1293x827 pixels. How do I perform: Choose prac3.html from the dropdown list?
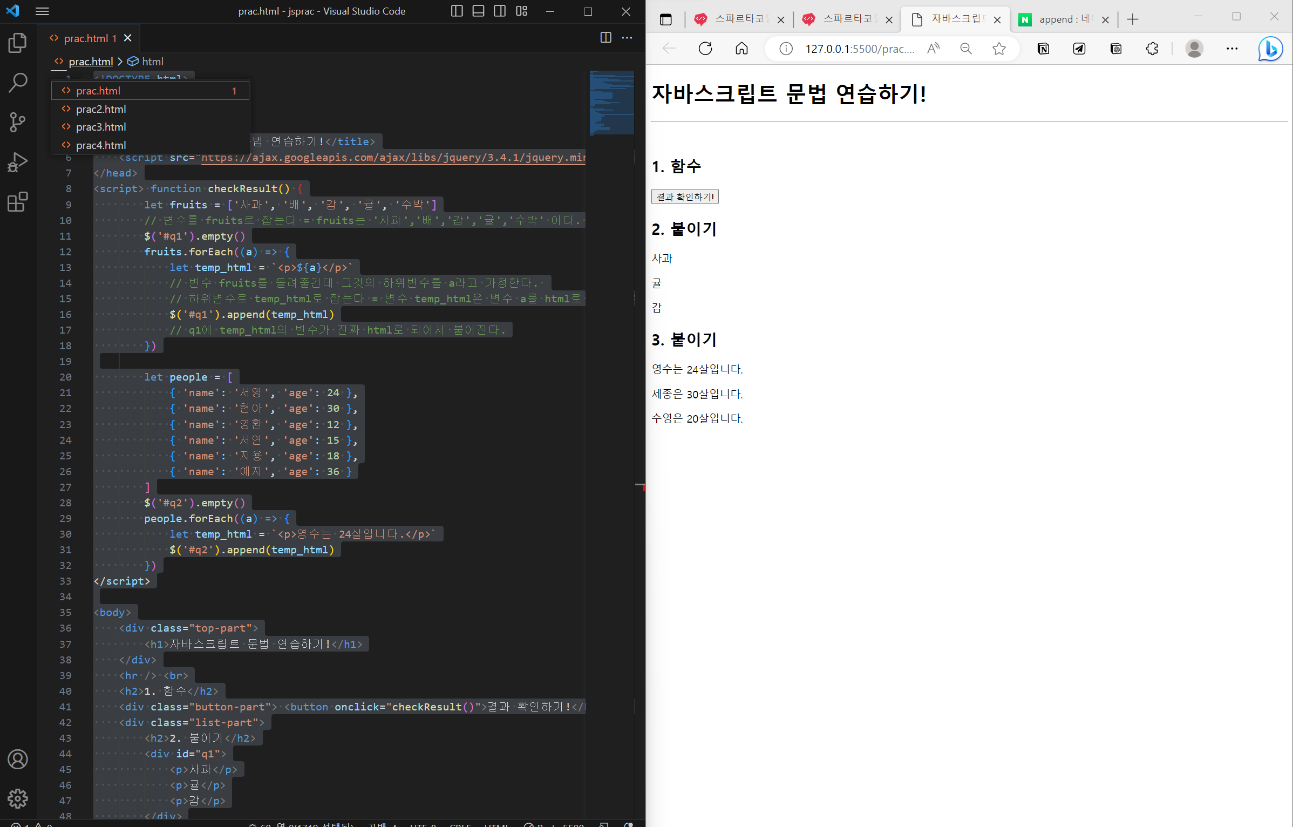click(150, 127)
